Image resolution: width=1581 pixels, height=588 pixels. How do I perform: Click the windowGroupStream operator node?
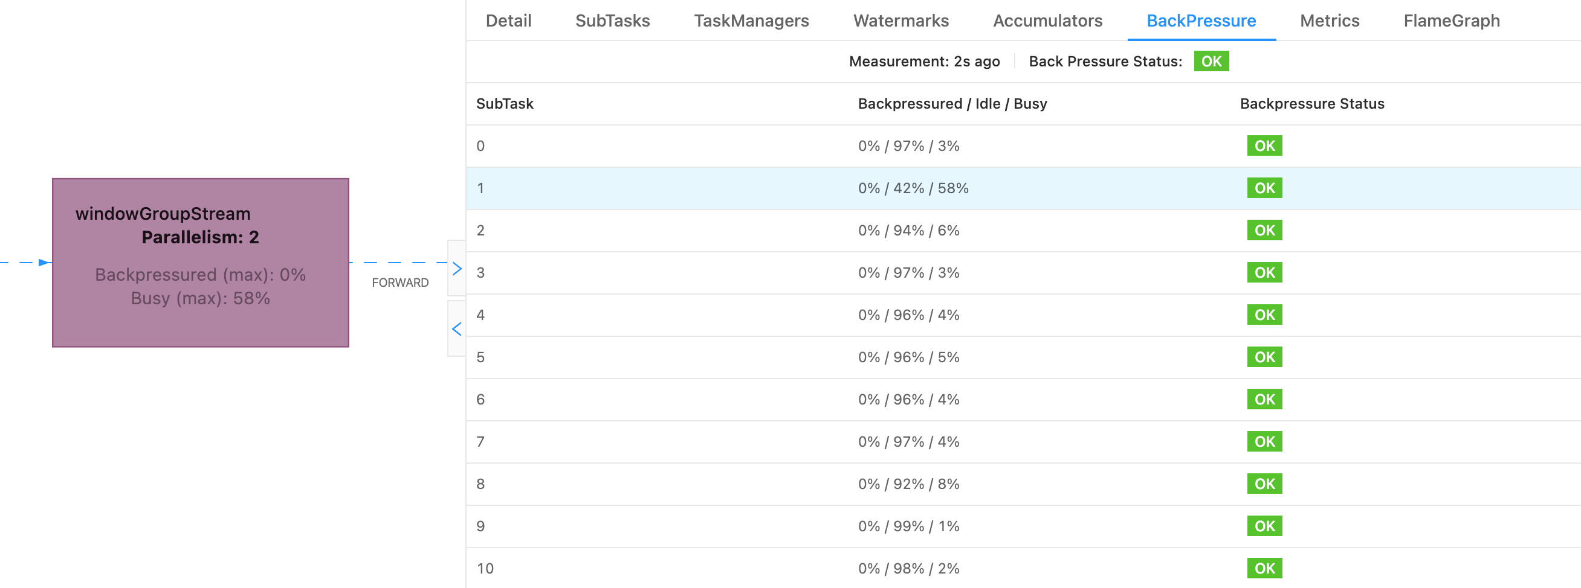(x=200, y=263)
